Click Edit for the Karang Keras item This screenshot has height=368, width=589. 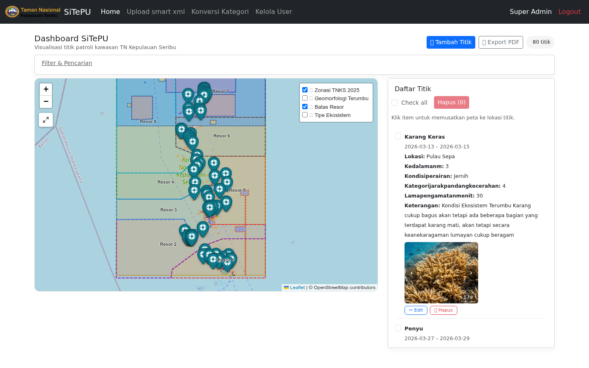point(416,310)
